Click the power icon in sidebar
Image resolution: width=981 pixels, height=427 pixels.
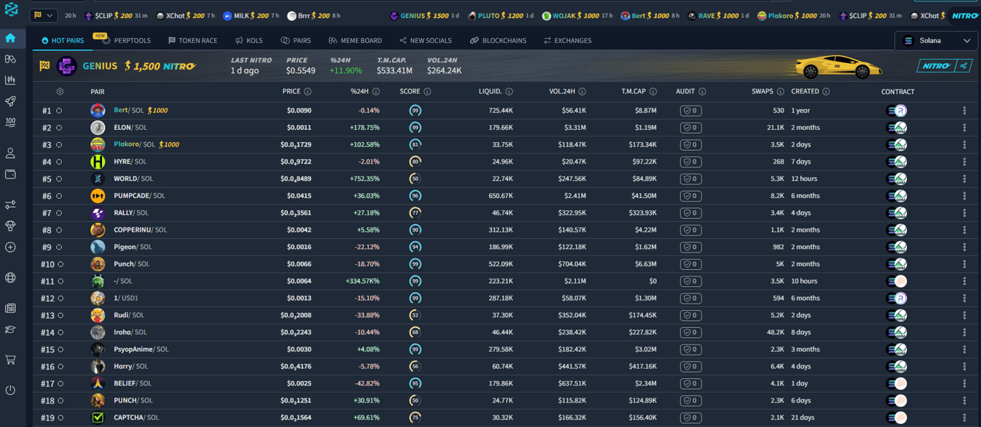[x=10, y=390]
